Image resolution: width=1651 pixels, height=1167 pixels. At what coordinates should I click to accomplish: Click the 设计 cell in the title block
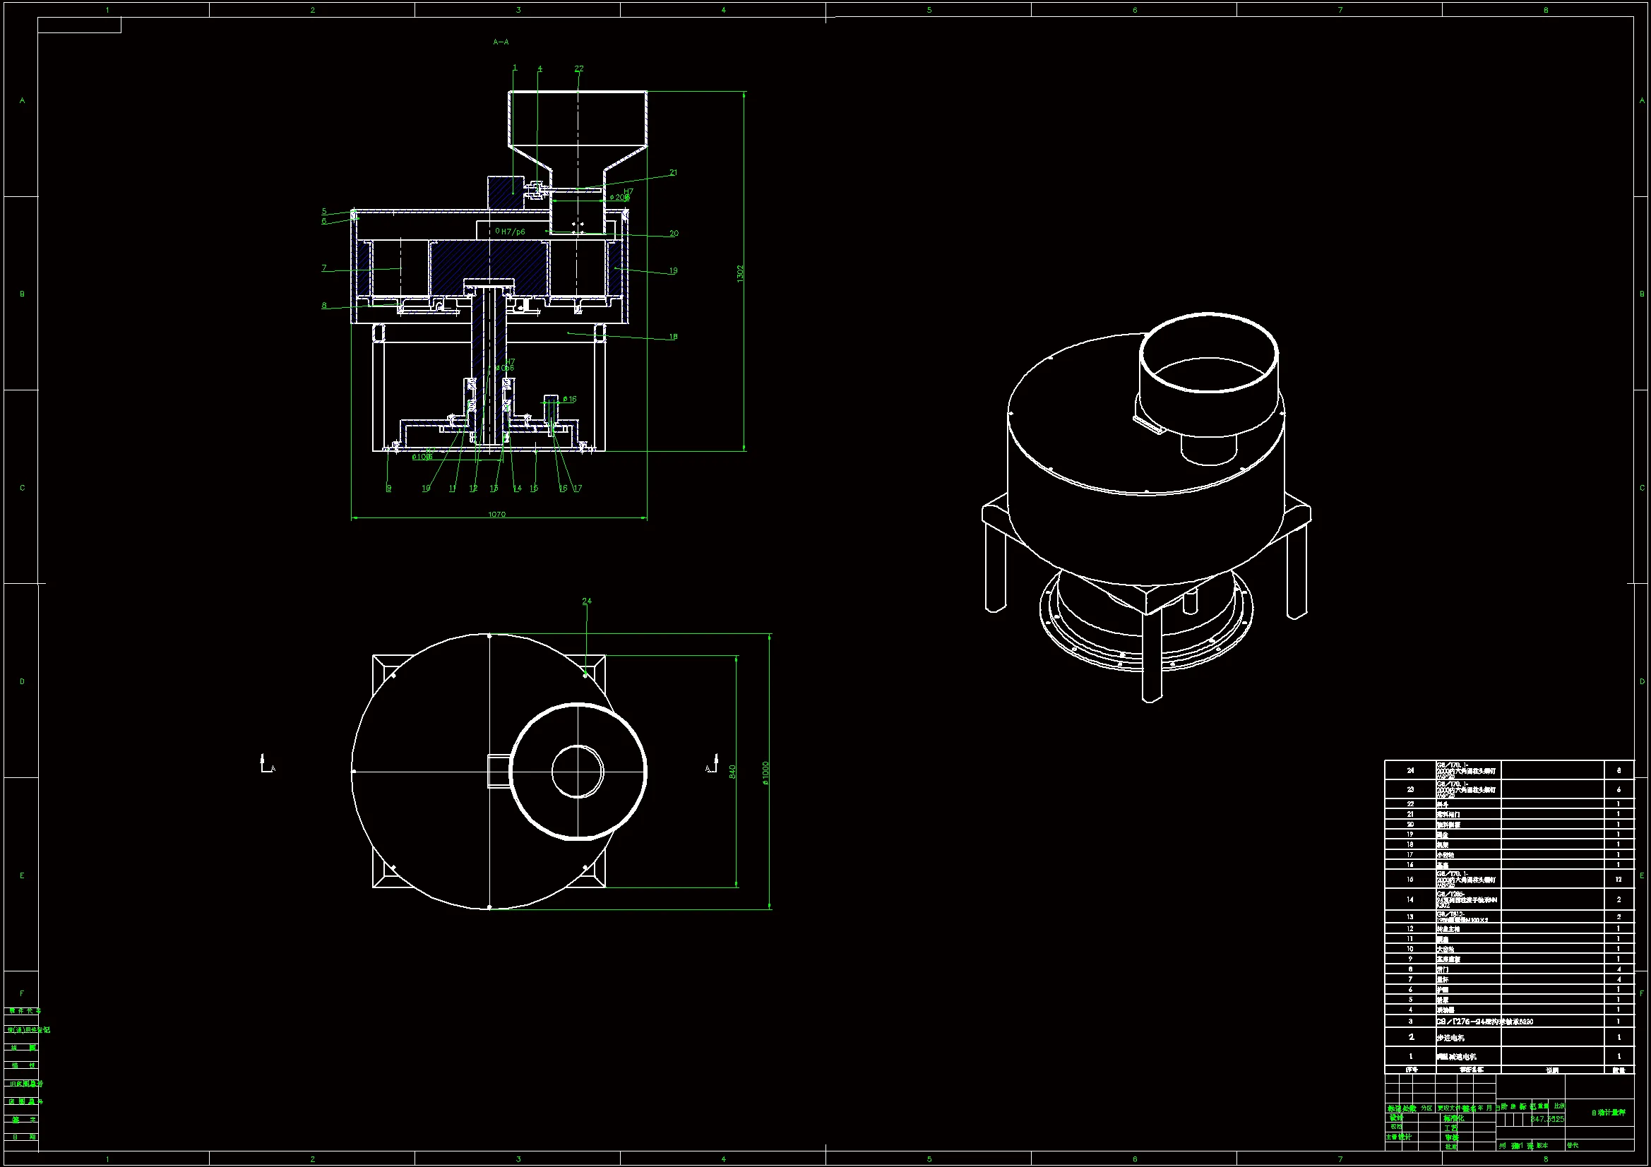click(x=1396, y=1118)
